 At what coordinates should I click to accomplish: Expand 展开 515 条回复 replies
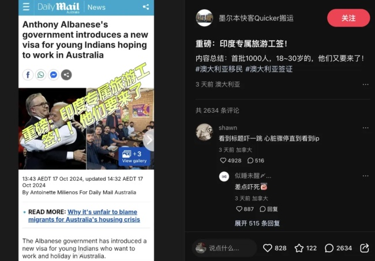[257, 223]
